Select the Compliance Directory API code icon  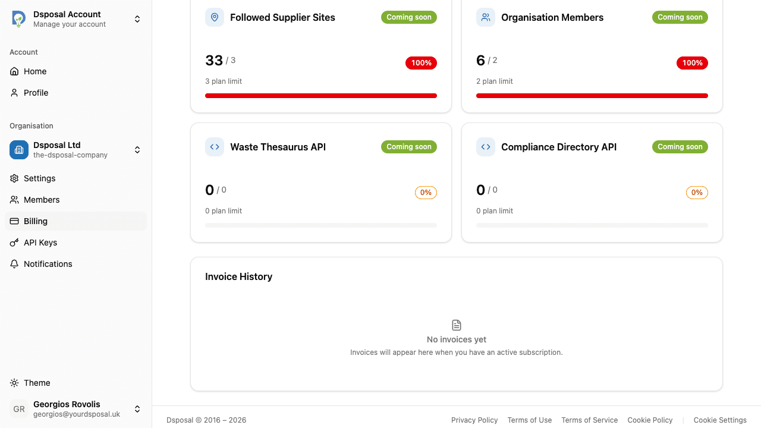(486, 147)
